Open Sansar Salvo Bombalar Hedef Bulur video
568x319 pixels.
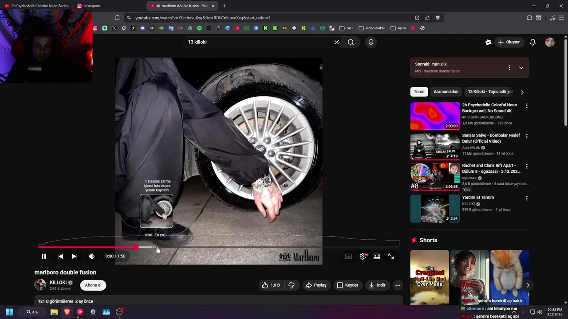(x=435, y=146)
